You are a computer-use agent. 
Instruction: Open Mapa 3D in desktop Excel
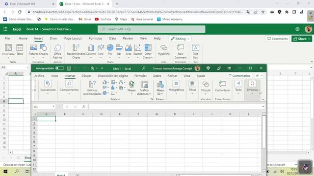tap(160, 88)
